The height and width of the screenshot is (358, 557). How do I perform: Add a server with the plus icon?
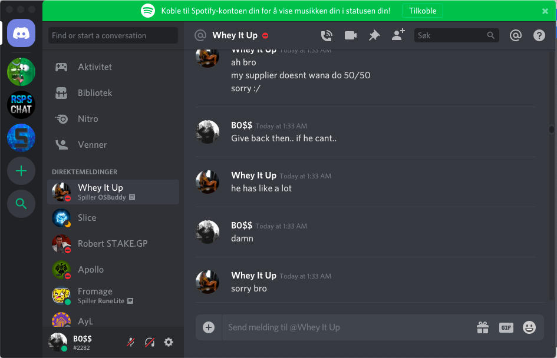click(x=21, y=171)
